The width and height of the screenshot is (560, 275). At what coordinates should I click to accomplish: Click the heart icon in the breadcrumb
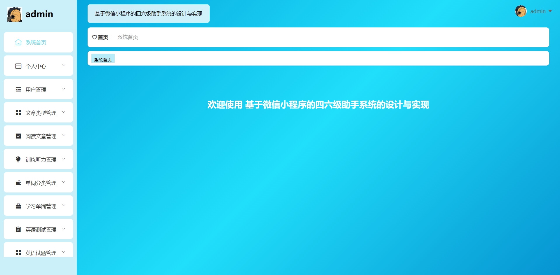pyautogui.click(x=94, y=37)
